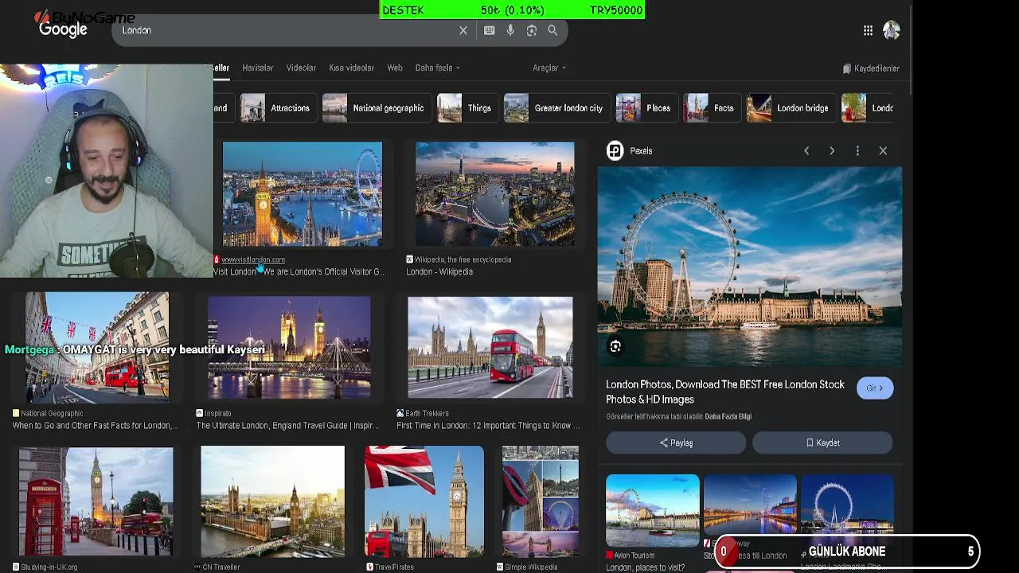Image resolution: width=1019 pixels, height=573 pixels.
Task: Open the National Geographic street thumbnail
Action: tap(96, 346)
